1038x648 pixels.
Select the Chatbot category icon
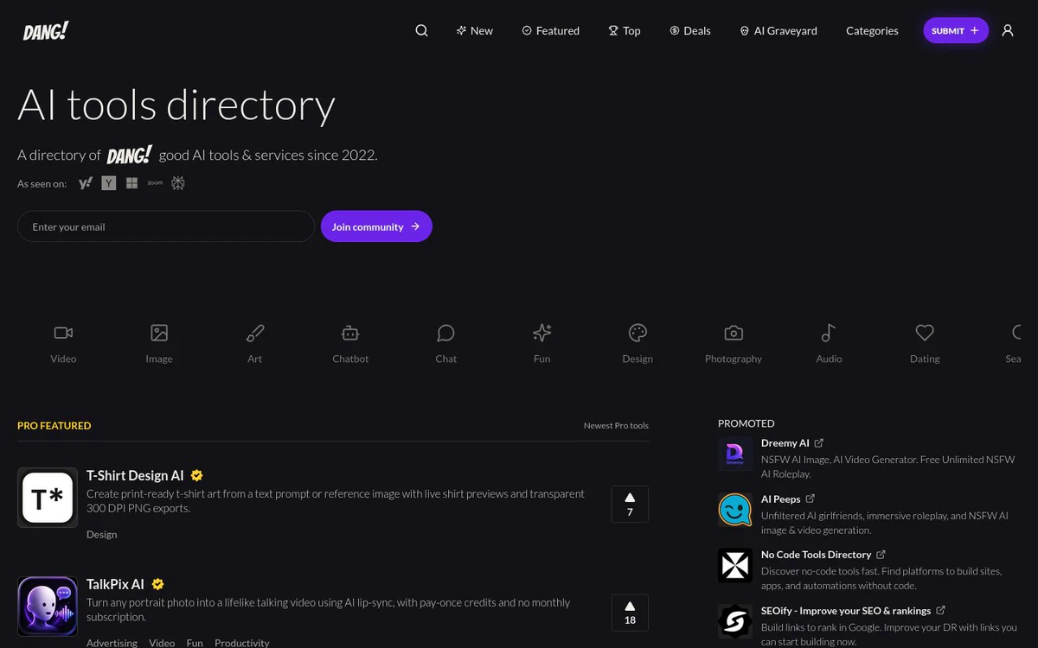tap(350, 333)
